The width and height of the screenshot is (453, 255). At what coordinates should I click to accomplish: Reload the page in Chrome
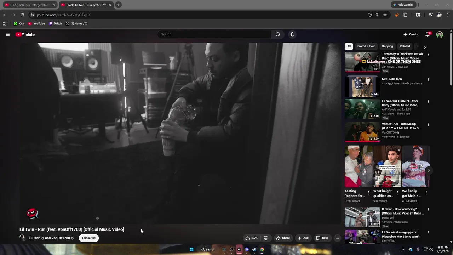pyautogui.click(x=22, y=15)
